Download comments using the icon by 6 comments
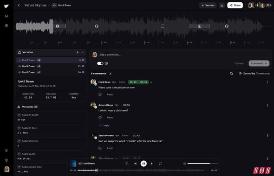274x176 pixels. [110, 74]
